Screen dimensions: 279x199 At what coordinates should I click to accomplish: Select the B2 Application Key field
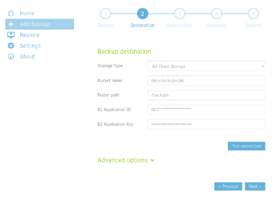click(x=206, y=124)
